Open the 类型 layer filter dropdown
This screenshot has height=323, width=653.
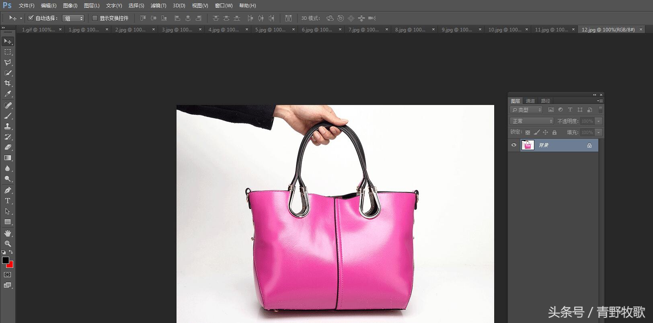coord(526,110)
